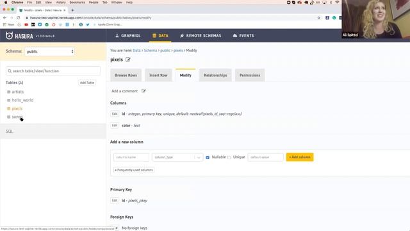Viewport: 410px width, 231px height.
Task: Click the table icon next to songs
Action: [8, 117]
